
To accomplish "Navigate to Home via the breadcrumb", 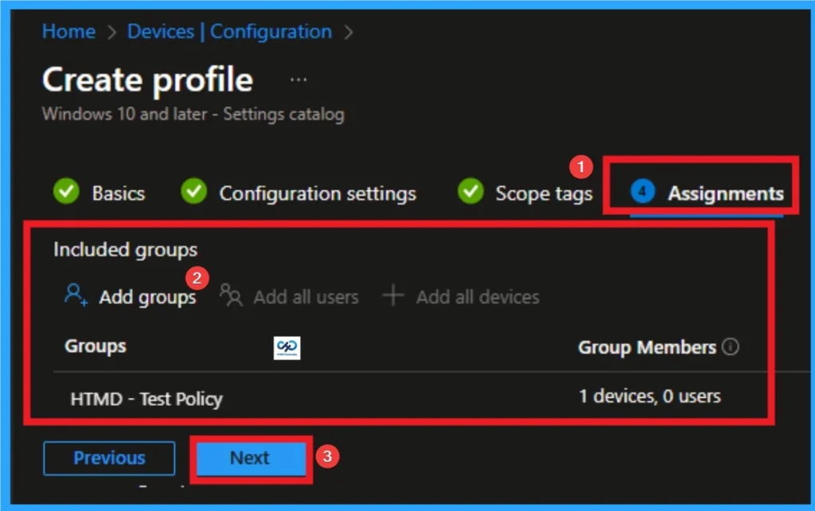I will (68, 31).
